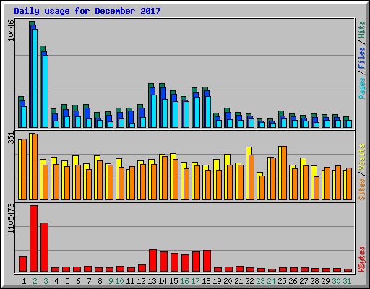
Task: Click the red KBytes bar for day 2
Action: [x=33, y=238]
